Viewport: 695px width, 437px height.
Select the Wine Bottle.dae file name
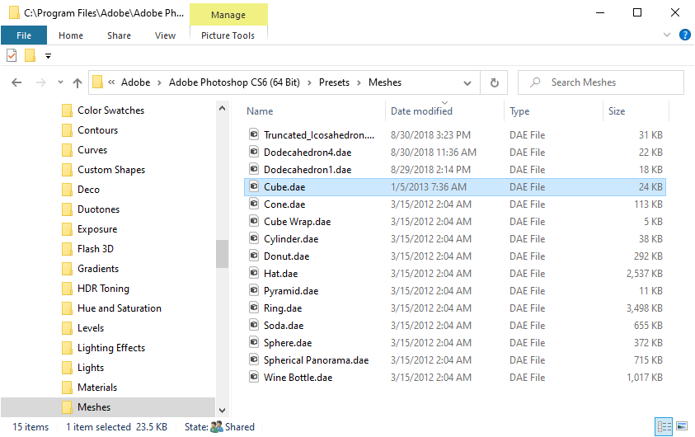[x=298, y=378]
